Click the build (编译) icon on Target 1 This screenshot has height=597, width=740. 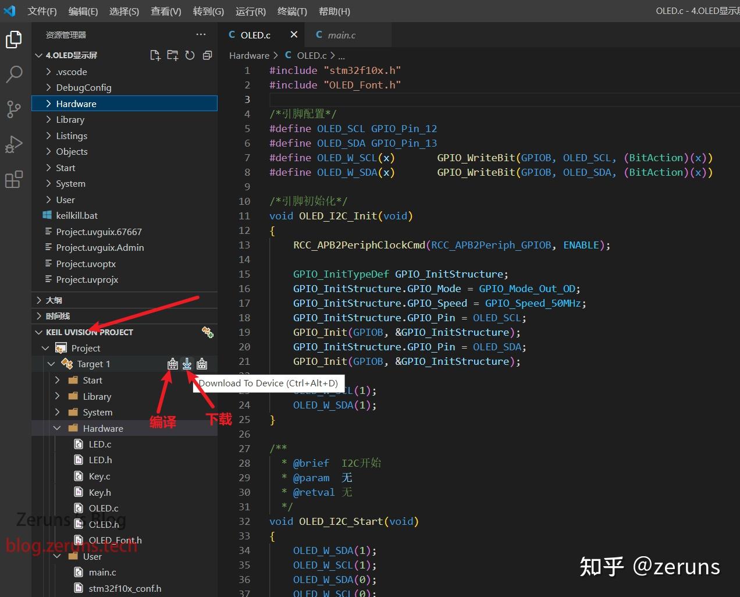coord(173,364)
